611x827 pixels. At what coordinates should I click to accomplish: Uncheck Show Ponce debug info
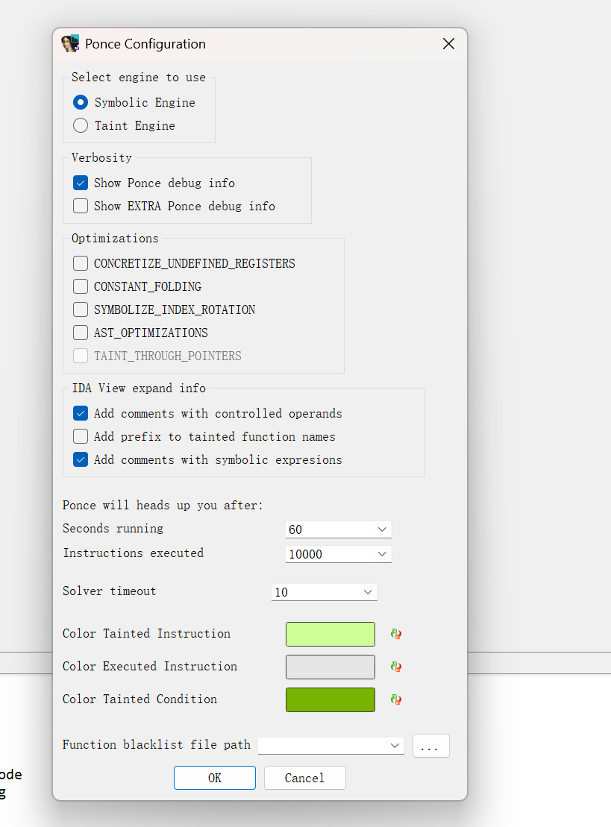pyautogui.click(x=81, y=183)
